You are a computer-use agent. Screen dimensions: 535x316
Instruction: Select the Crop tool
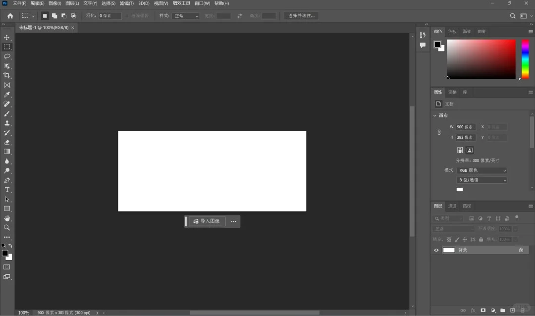tap(7, 75)
